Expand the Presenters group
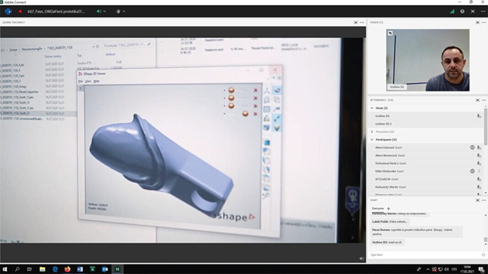The height and width of the screenshot is (274, 488). (372, 132)
